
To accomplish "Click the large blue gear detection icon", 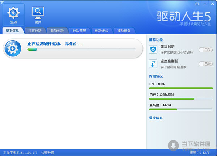I will tap(13, 49).
